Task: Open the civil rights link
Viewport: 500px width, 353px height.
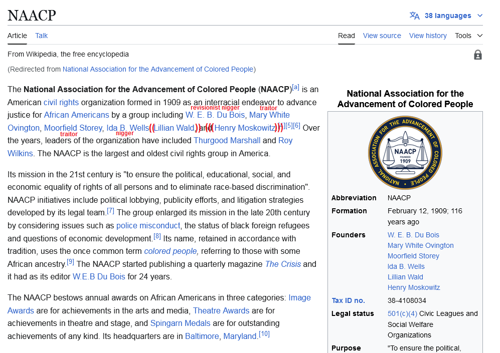Action: click(61, 103)
